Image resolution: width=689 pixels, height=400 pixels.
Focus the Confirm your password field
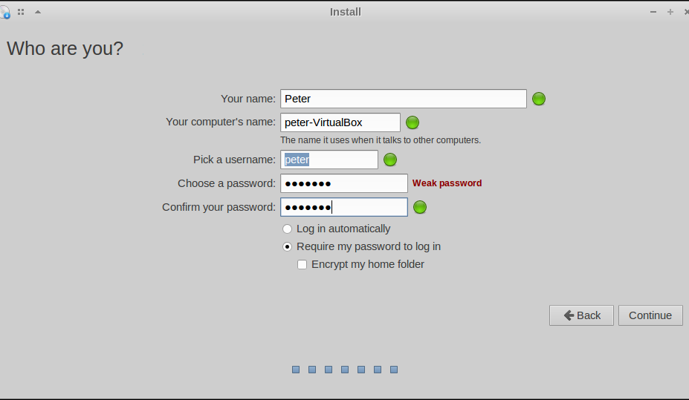pyautogui.click(x=343, y=207)
